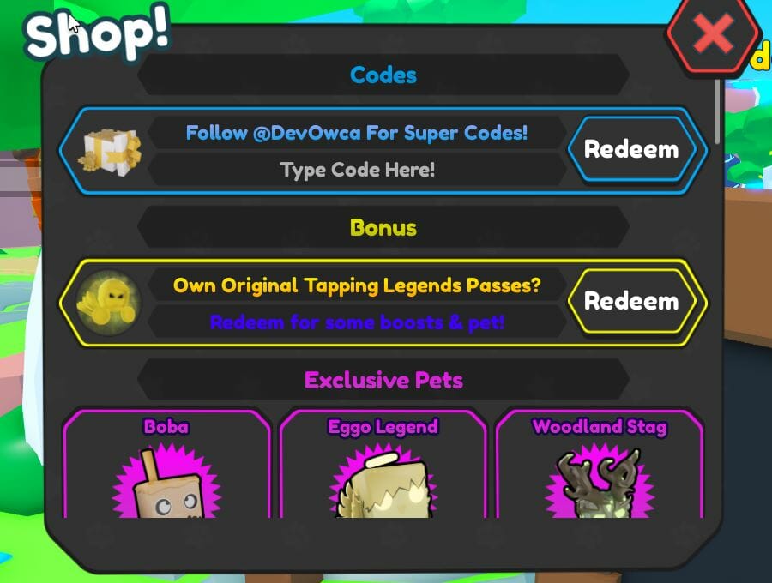Open the Codes section header
The height and width of the screenshot is (583, 772).
click(x=383, y=75)
